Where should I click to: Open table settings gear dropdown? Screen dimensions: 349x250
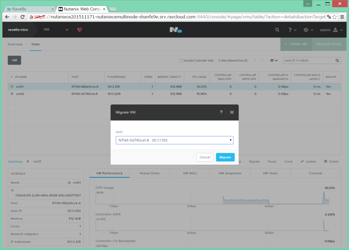click(274, 61)
